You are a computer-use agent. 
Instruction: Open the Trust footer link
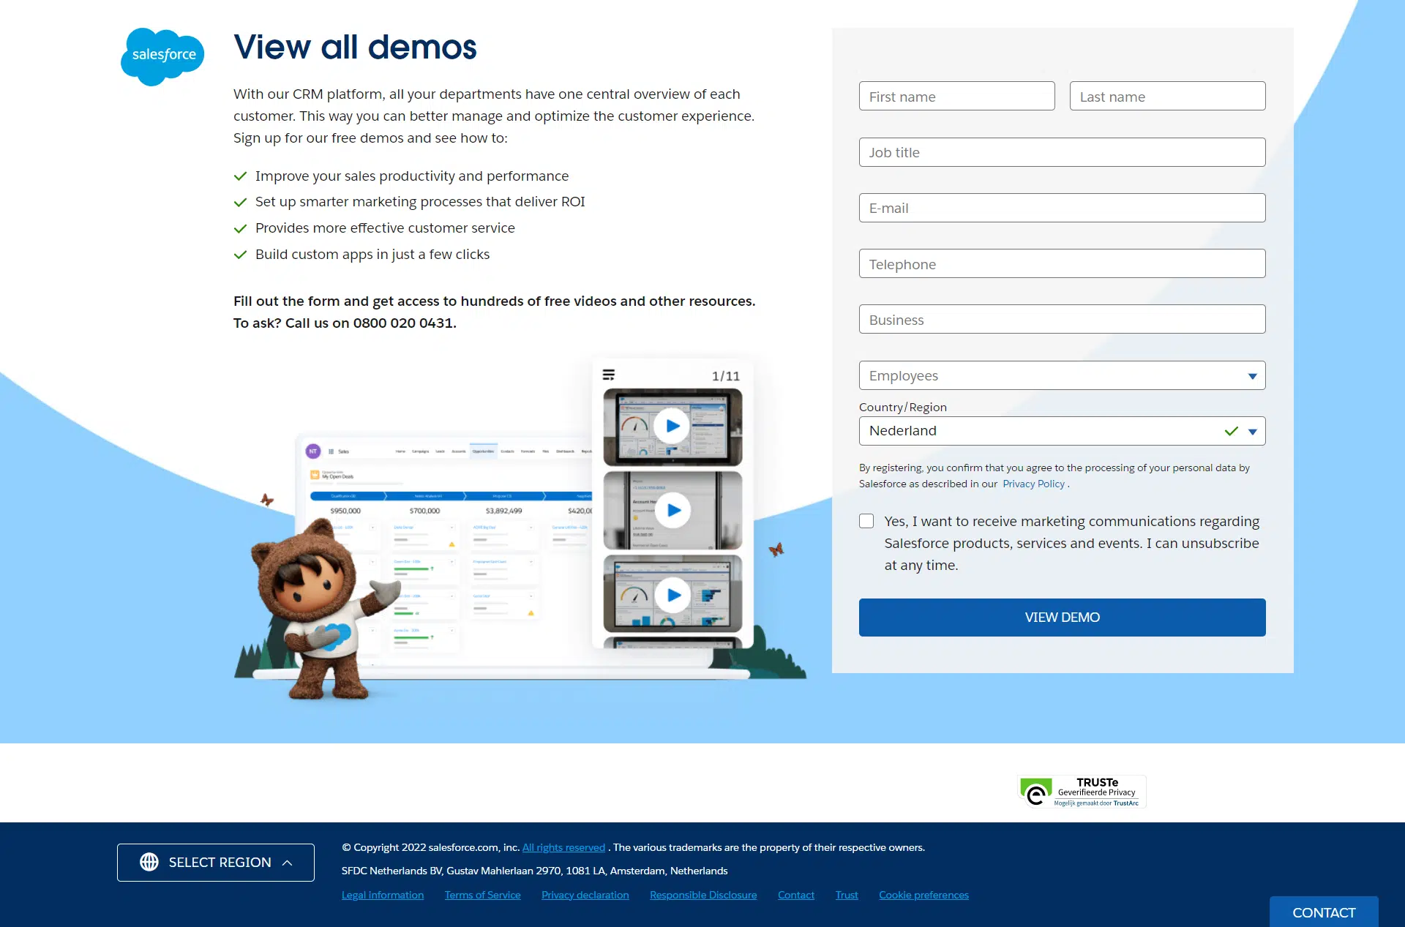tap(847, 895)
